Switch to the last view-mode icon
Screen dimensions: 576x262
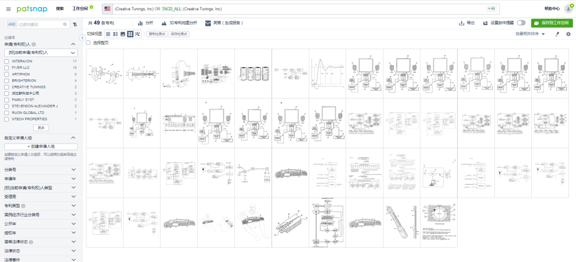(138, 34)
